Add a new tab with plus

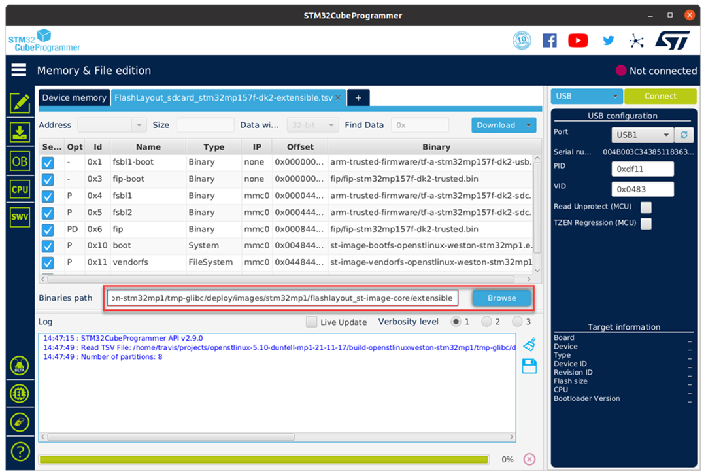pos(358,97)
